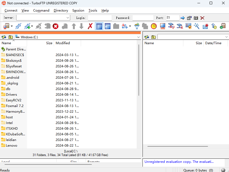Expand the AB rename icon dropdown arrow

tap(130, 26)
